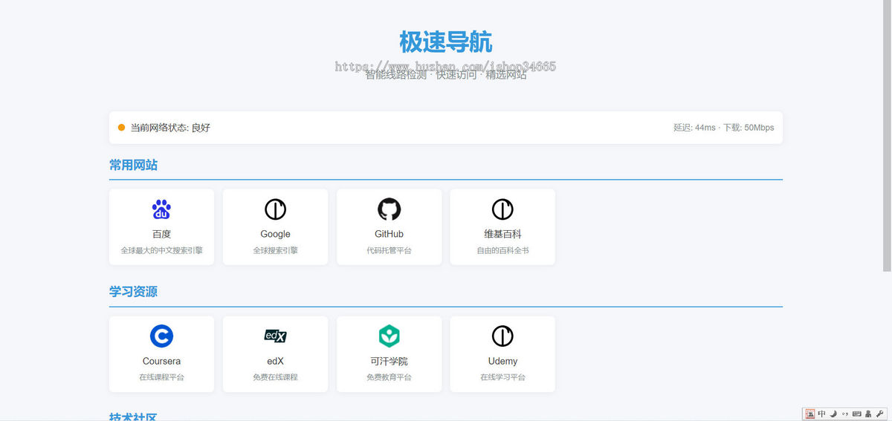
Task: Click the Coursera blue C logo
Action: click(161, 336)
